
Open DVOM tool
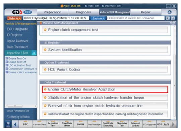tap(80, 124)
